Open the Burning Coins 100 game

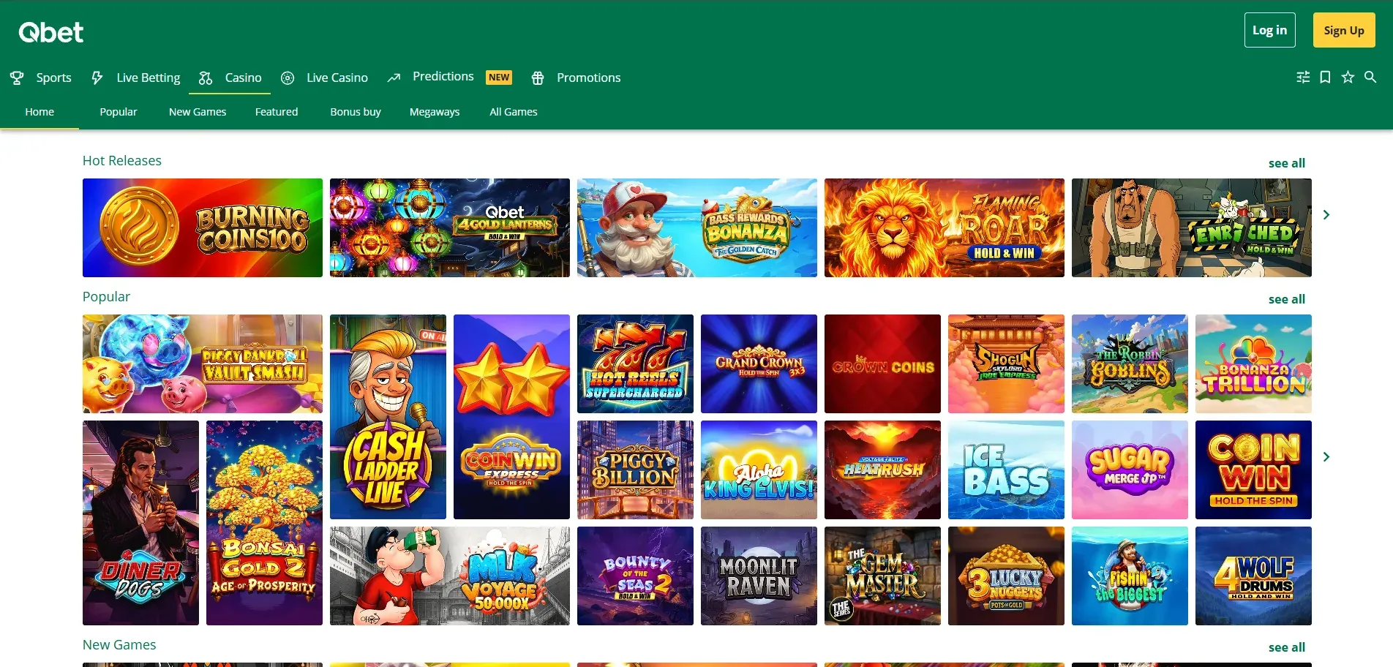(203, 227)
